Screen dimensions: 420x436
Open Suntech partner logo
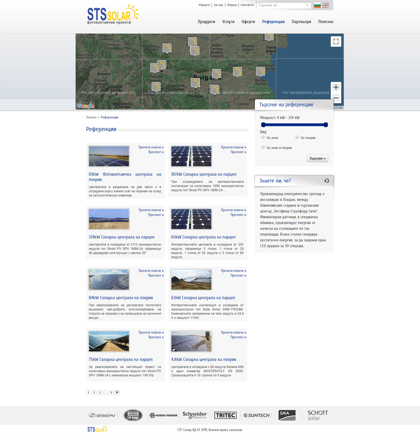tap(256, 415)
